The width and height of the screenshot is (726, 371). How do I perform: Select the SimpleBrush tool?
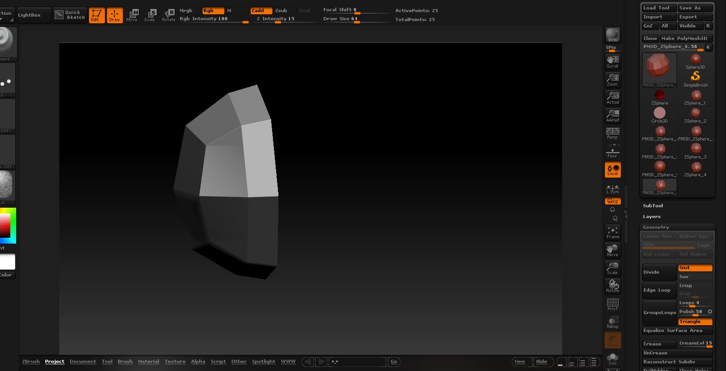pos(695,79)
